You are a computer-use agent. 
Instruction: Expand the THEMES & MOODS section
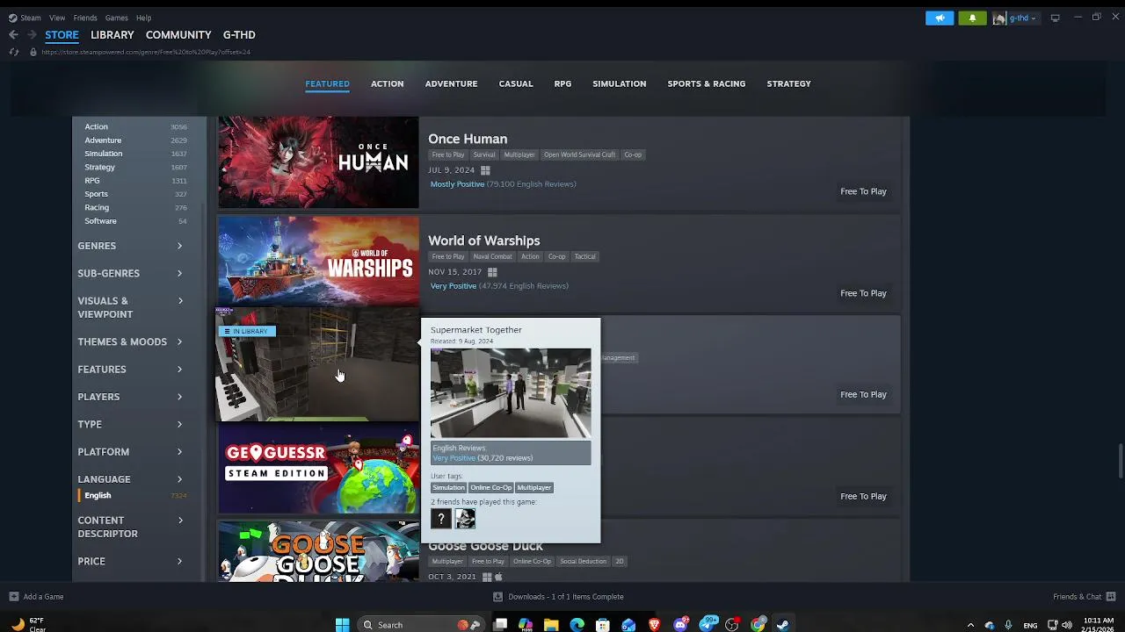click(130, 341)
